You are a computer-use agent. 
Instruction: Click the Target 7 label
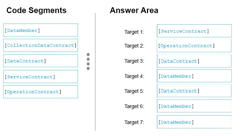point(134,122)
